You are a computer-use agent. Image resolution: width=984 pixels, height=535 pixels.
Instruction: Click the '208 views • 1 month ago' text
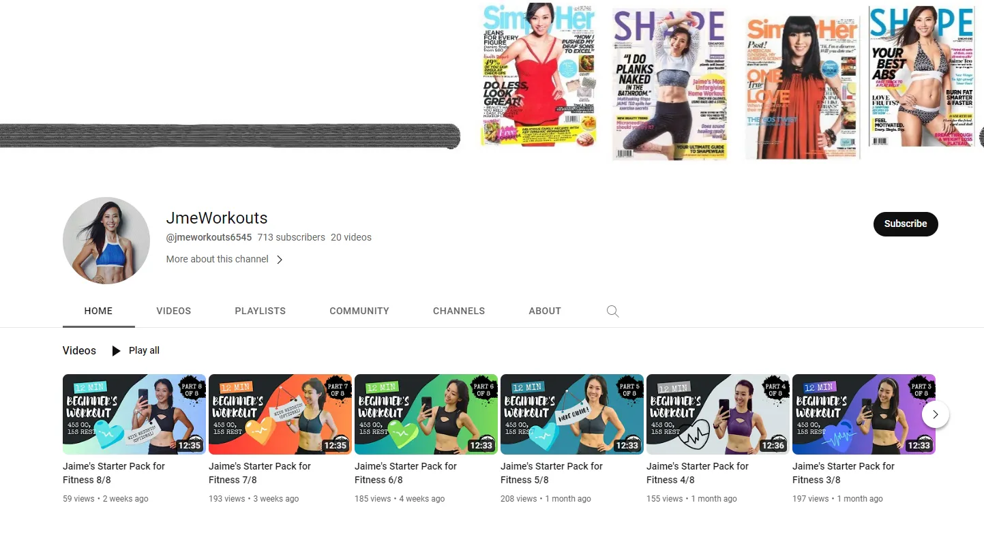pyautogui.click(x=546, y=499)
